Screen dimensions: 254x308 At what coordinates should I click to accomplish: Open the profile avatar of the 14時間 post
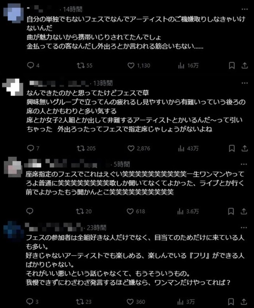(13, 13)
